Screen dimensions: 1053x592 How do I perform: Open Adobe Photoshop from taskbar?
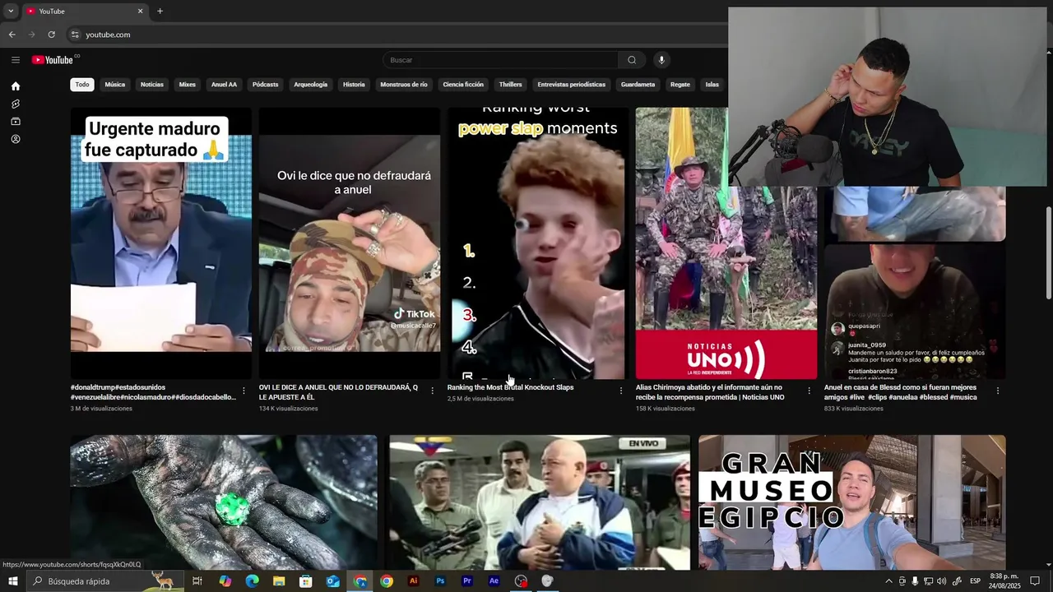click(440, 581)
